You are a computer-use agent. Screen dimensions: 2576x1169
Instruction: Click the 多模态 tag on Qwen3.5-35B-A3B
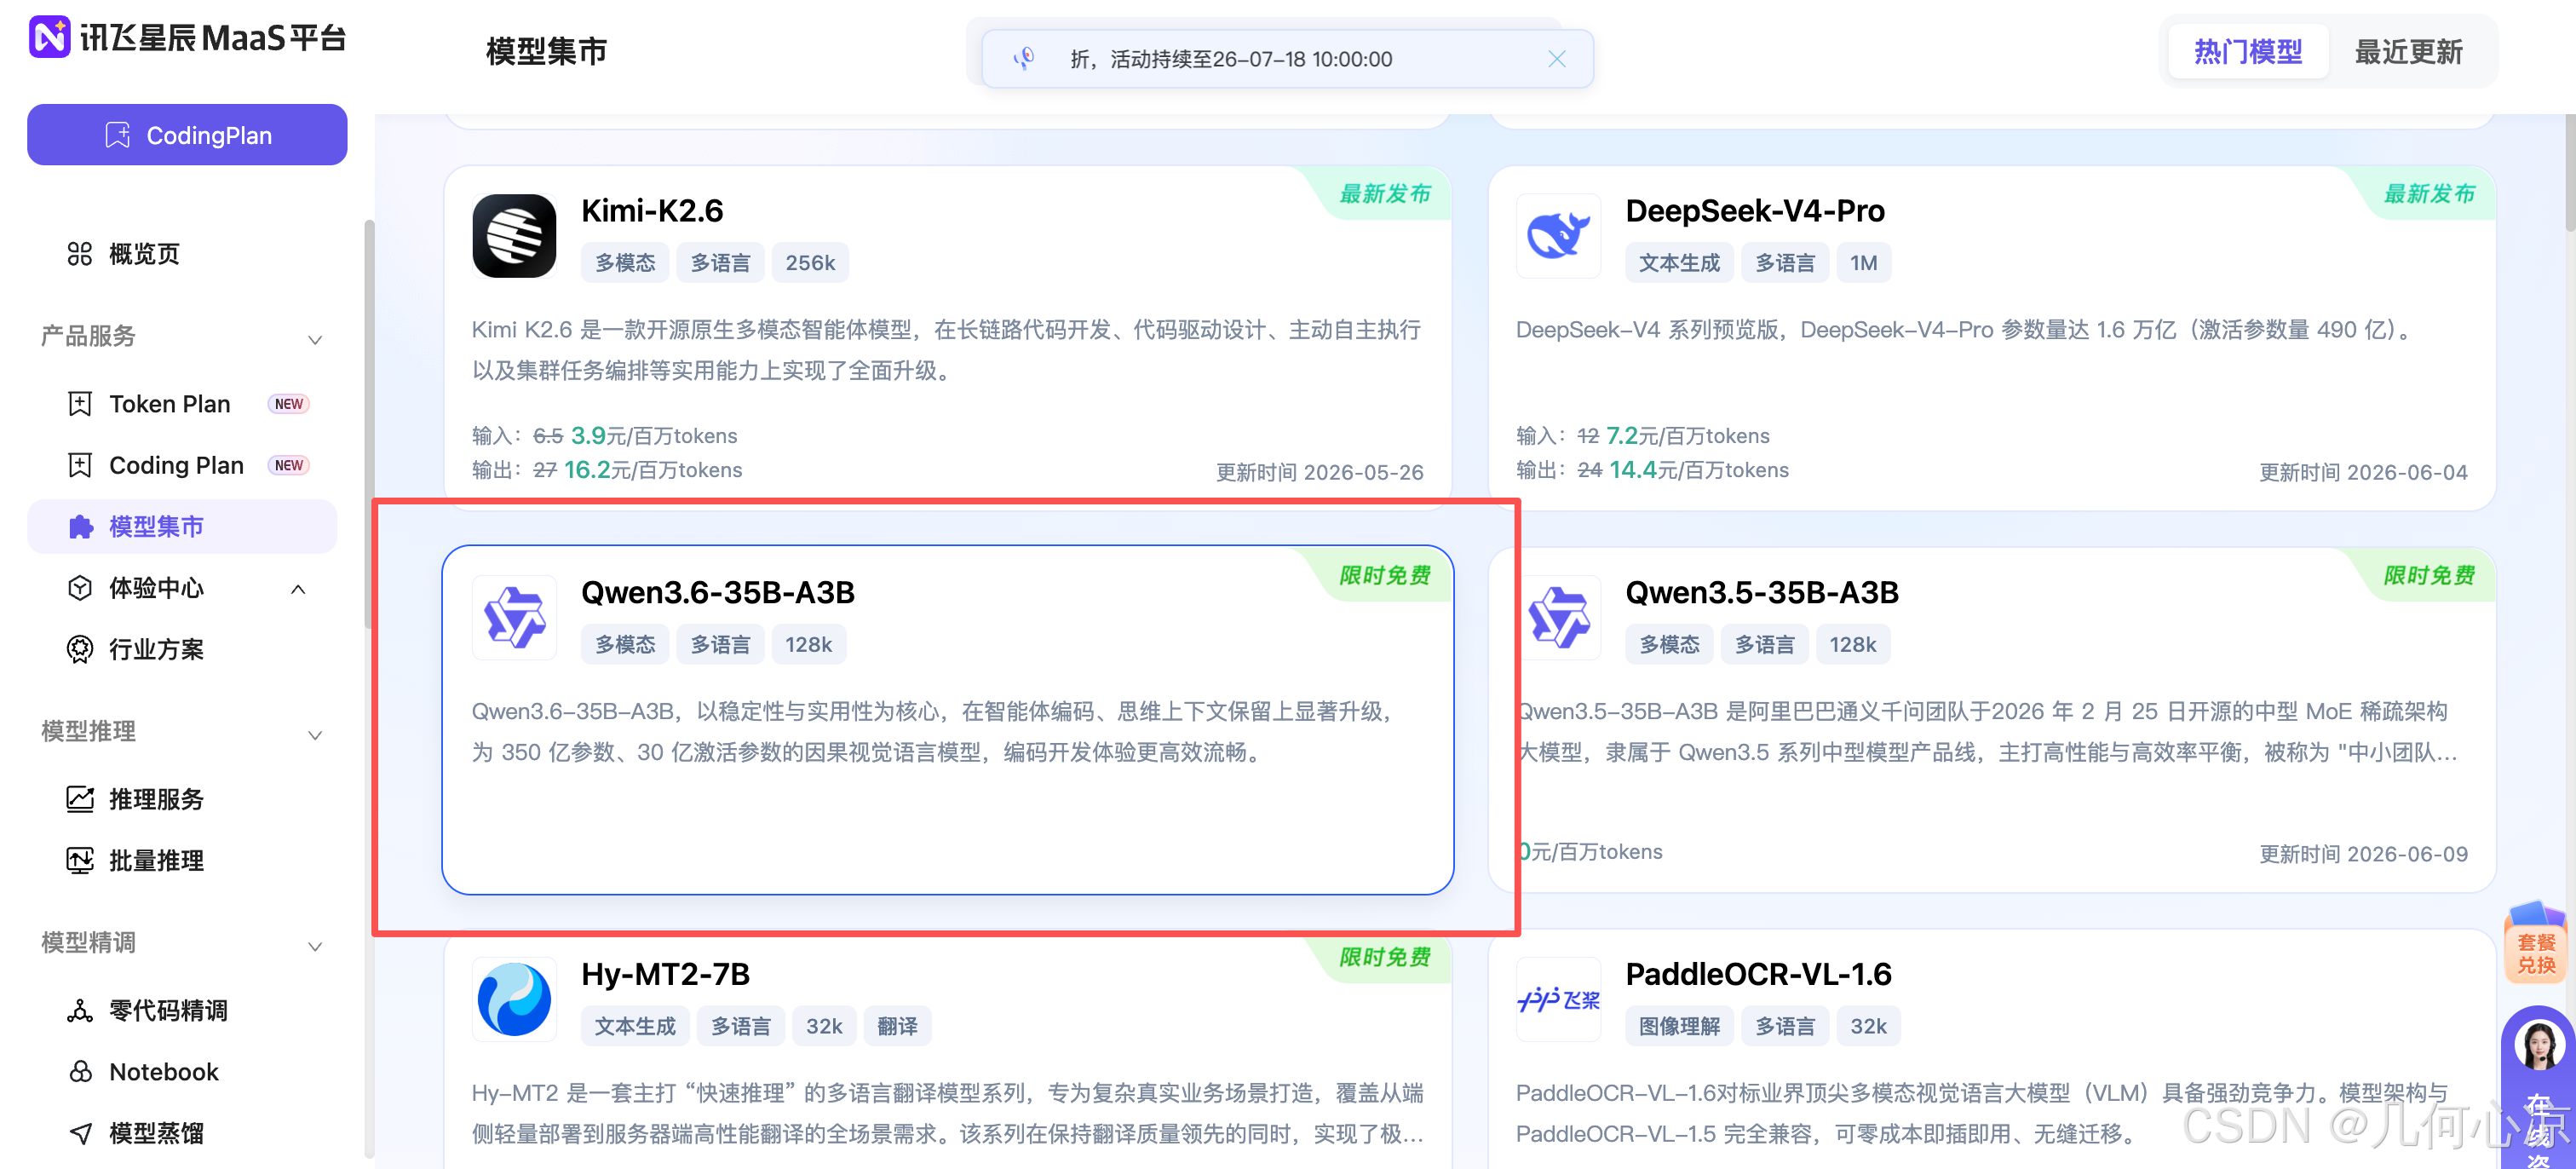coord(1669,645)
